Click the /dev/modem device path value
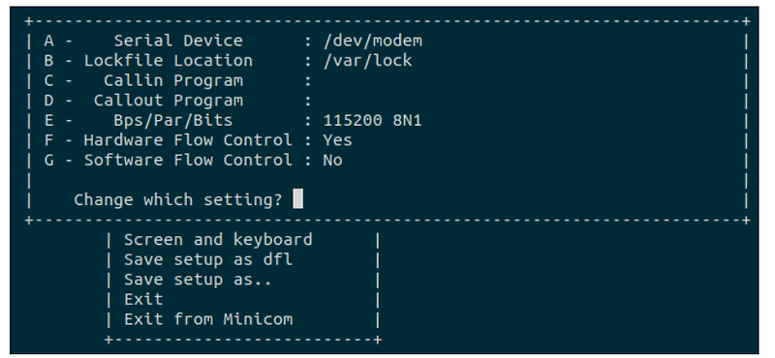 tap(373, 41)
